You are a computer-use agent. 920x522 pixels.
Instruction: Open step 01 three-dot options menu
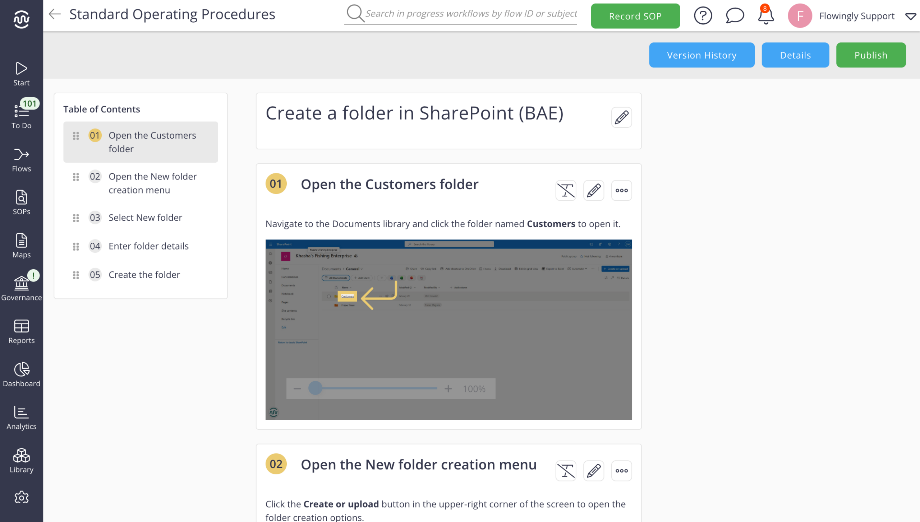click(x=621, y=190)
